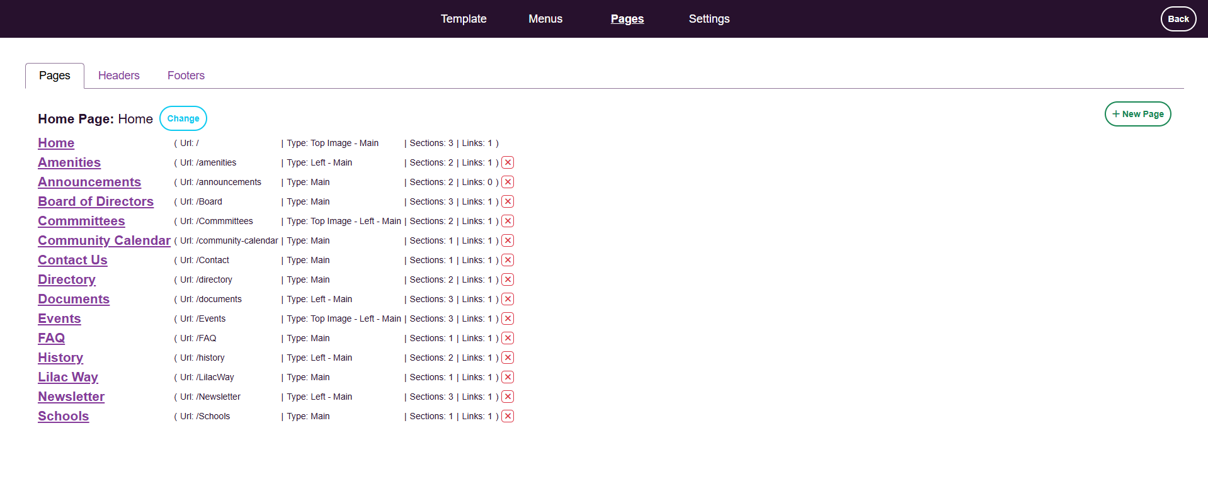Delete the Lilac Way page
Screen dimensions: 1208x479
pyautogui.click(x=508, y=377)
